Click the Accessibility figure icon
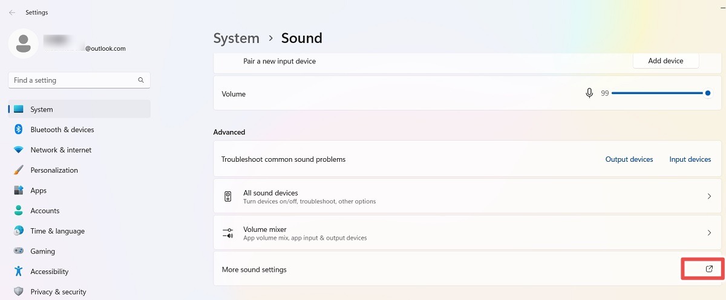 18,272
